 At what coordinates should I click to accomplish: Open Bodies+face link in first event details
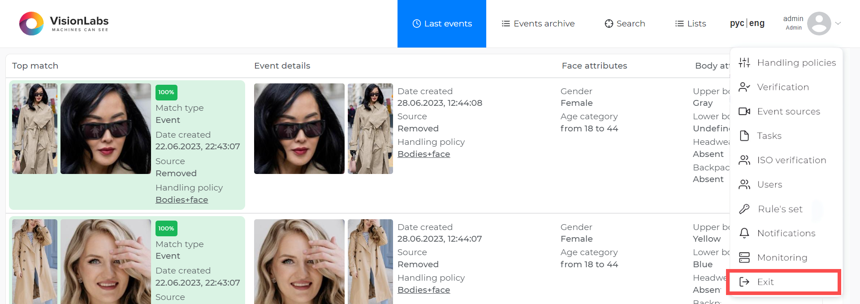424,154
